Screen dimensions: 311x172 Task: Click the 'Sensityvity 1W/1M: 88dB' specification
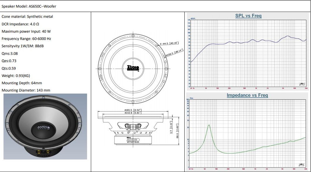(x=23, y=46)
